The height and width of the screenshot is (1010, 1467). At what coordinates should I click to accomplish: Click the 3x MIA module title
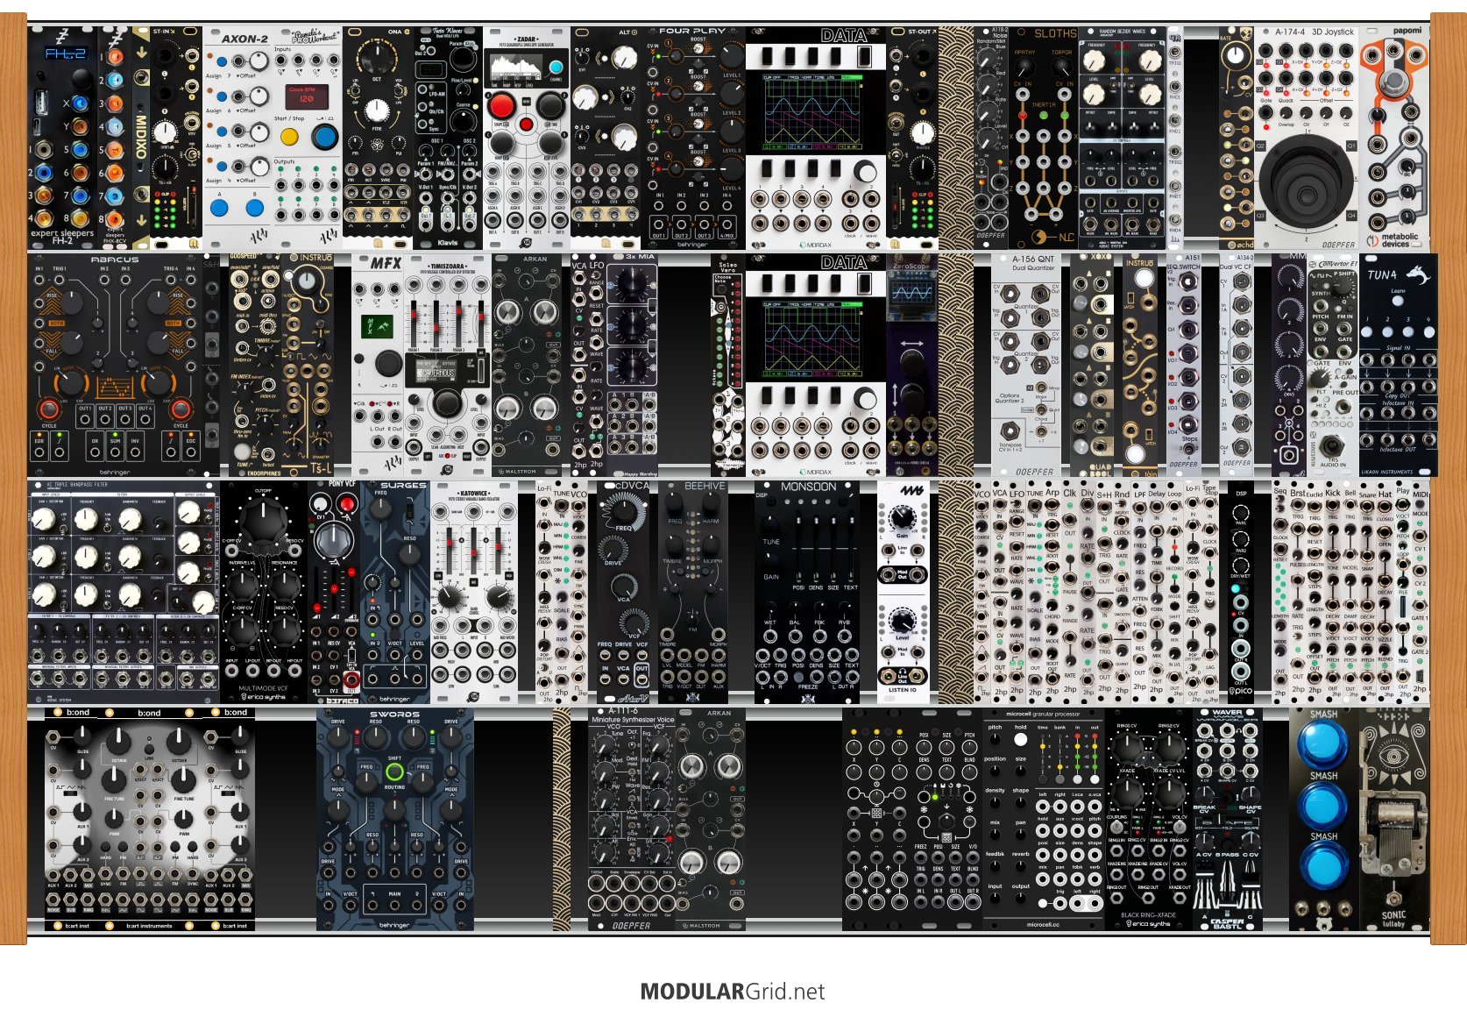click(x=640, y=258)
